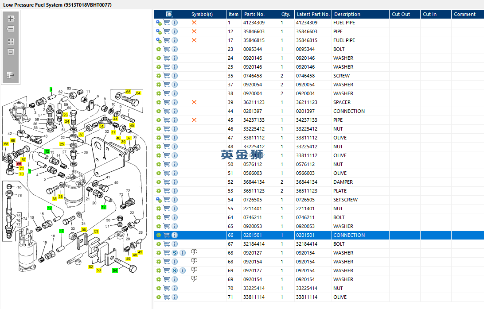Image resolution: width=484 pixels, height=309 pixels.
Task: Click yellow callout 23 on diagram
Action: (x=66, y=115)
